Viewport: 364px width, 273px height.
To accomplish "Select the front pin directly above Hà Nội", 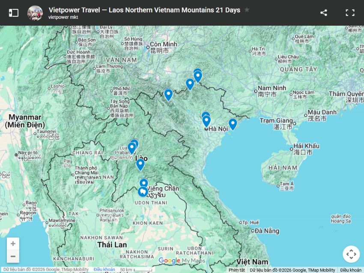I will pos(206,121).
